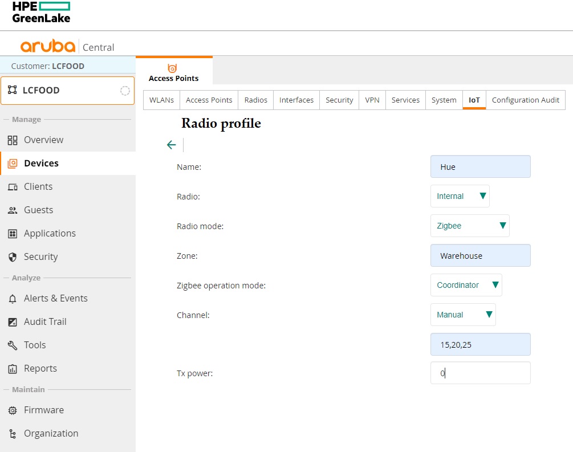
Task: Open Audit Trail in the sidebar
Action: pyautogui.click(x=45, y=322)
